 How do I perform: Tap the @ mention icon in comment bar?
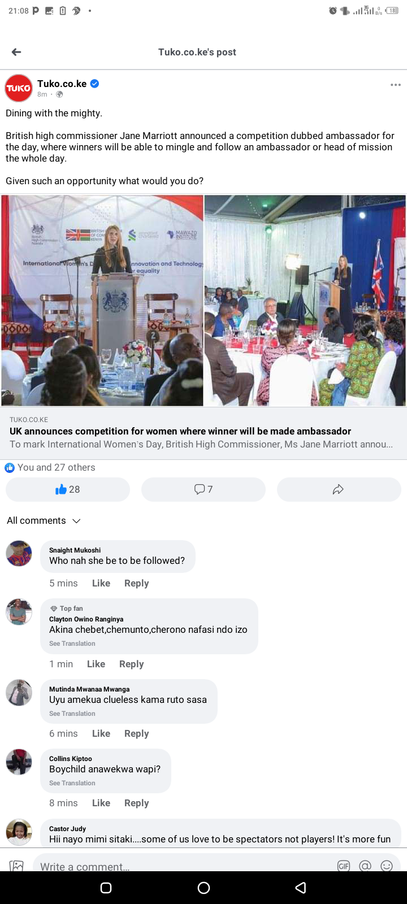[365, 866]
